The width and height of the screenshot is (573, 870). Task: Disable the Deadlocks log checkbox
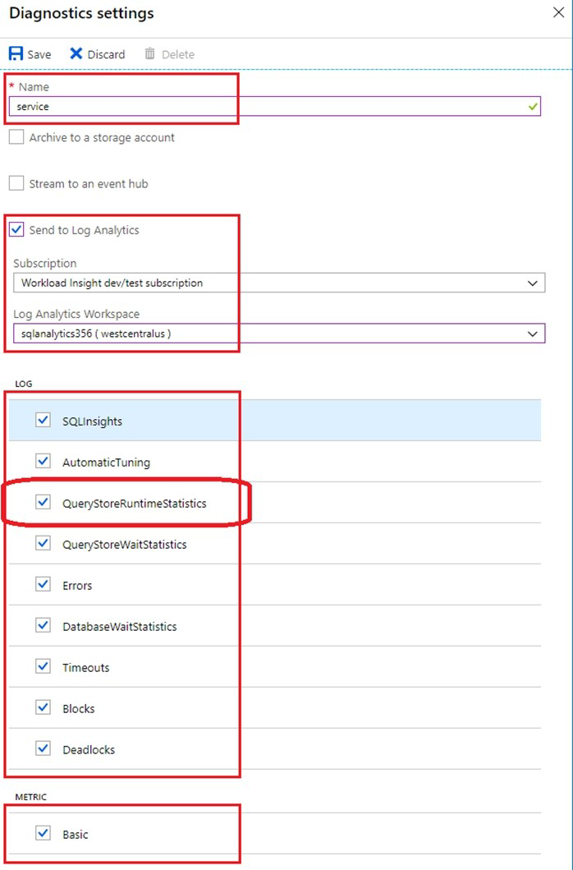[44, 749]
